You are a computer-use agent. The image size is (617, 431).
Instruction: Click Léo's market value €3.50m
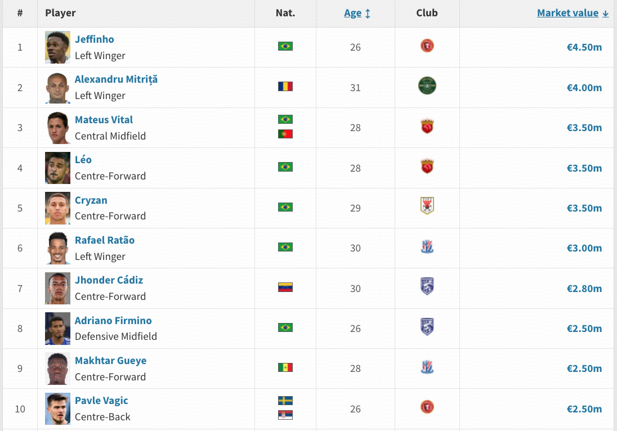(x=584, y=168)
